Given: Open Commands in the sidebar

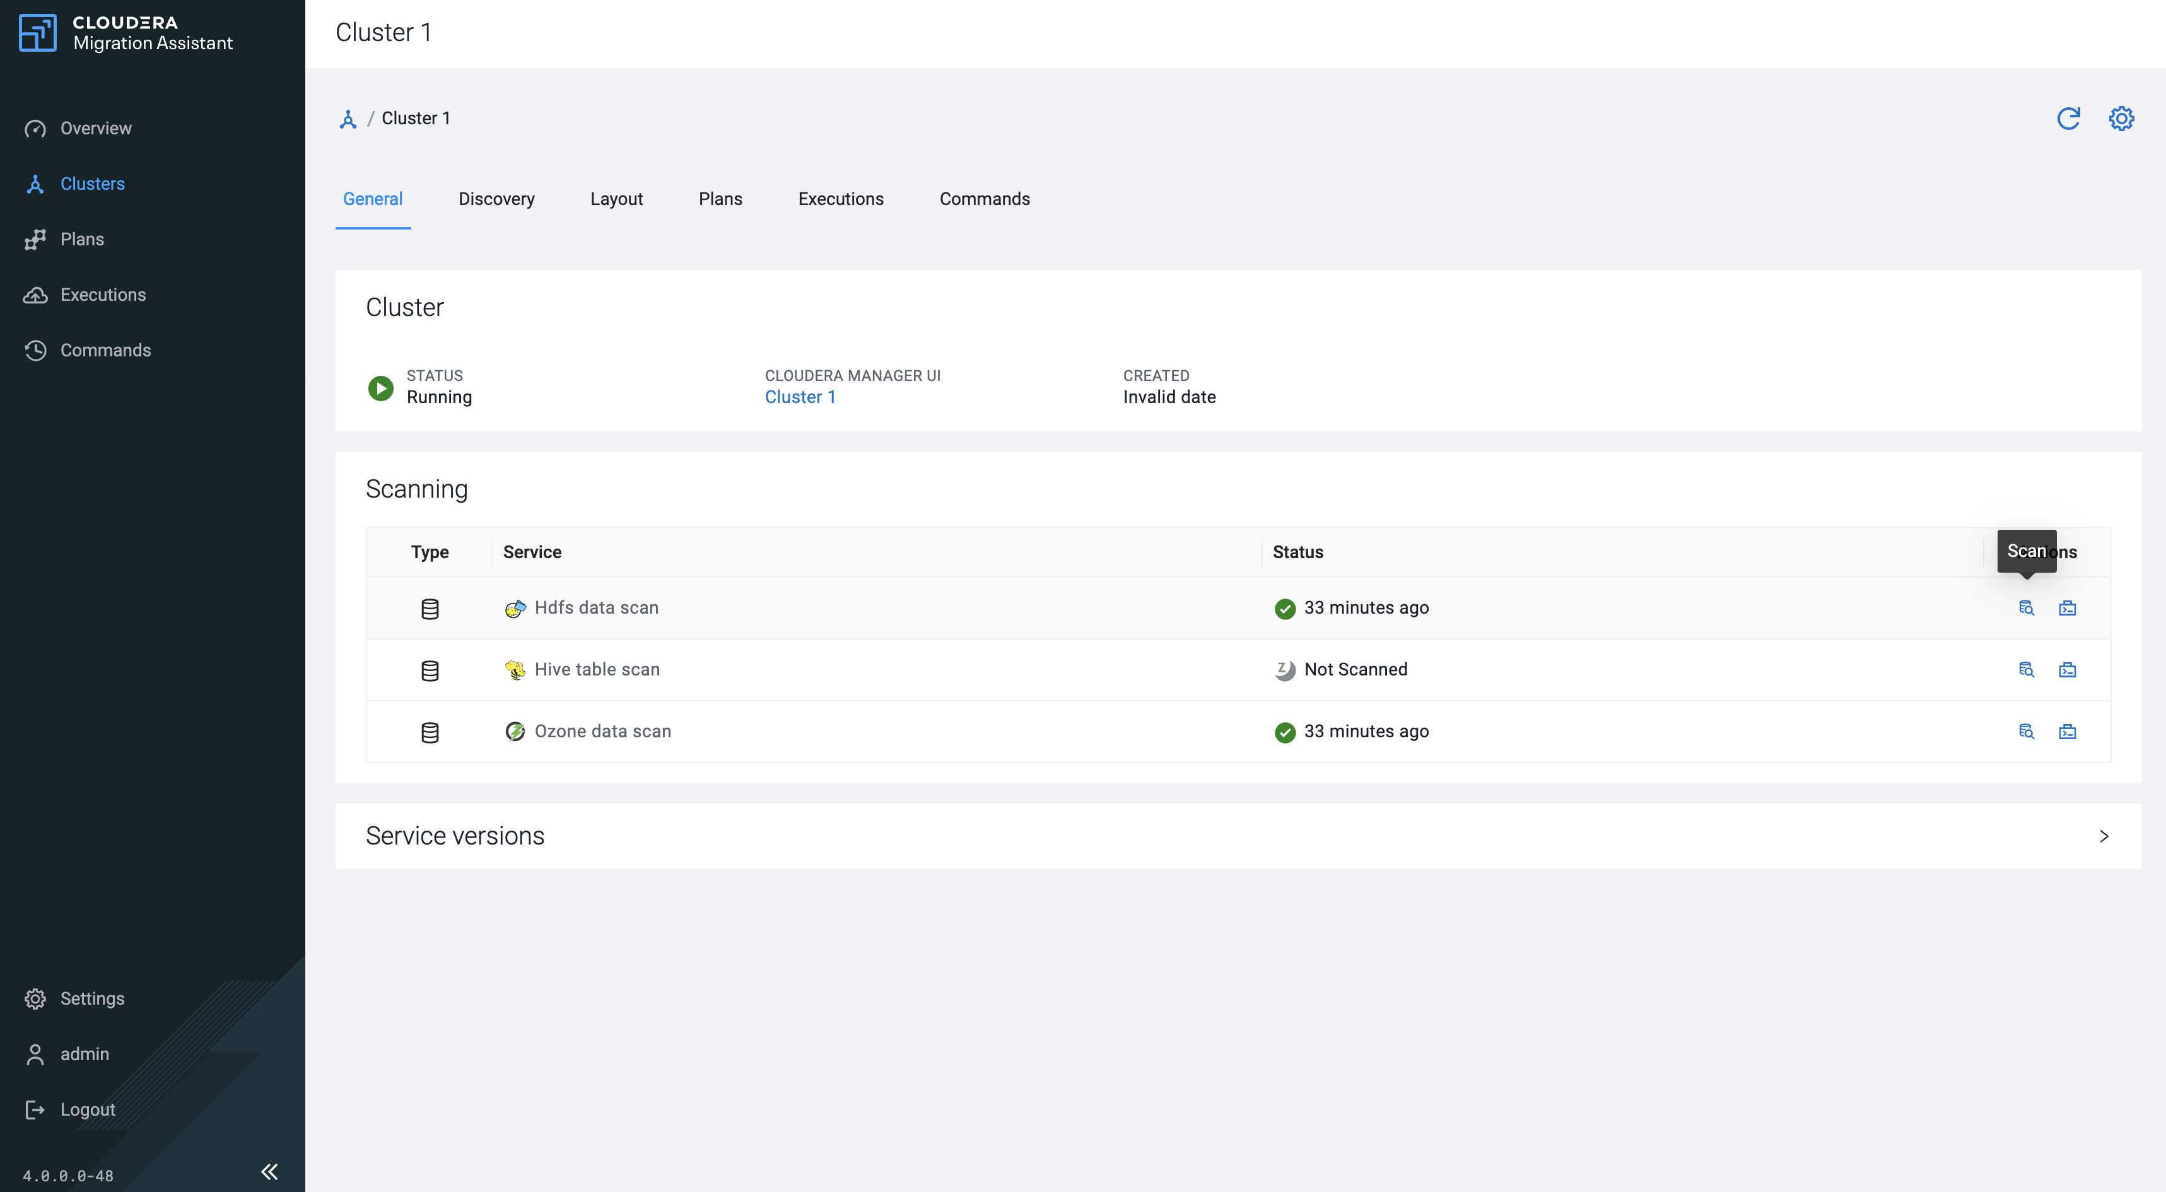Looking at the screenshot, I should 105,351.
